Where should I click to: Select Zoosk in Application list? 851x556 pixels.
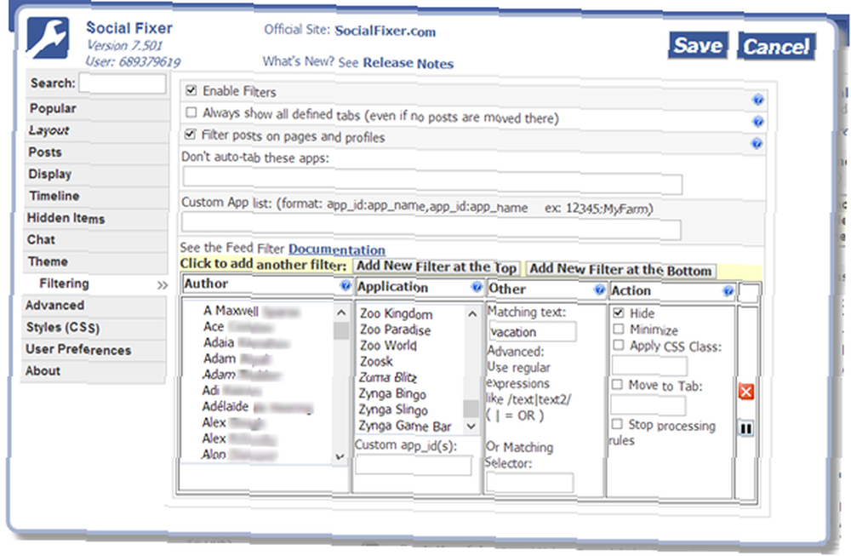(x=376, y=362)
